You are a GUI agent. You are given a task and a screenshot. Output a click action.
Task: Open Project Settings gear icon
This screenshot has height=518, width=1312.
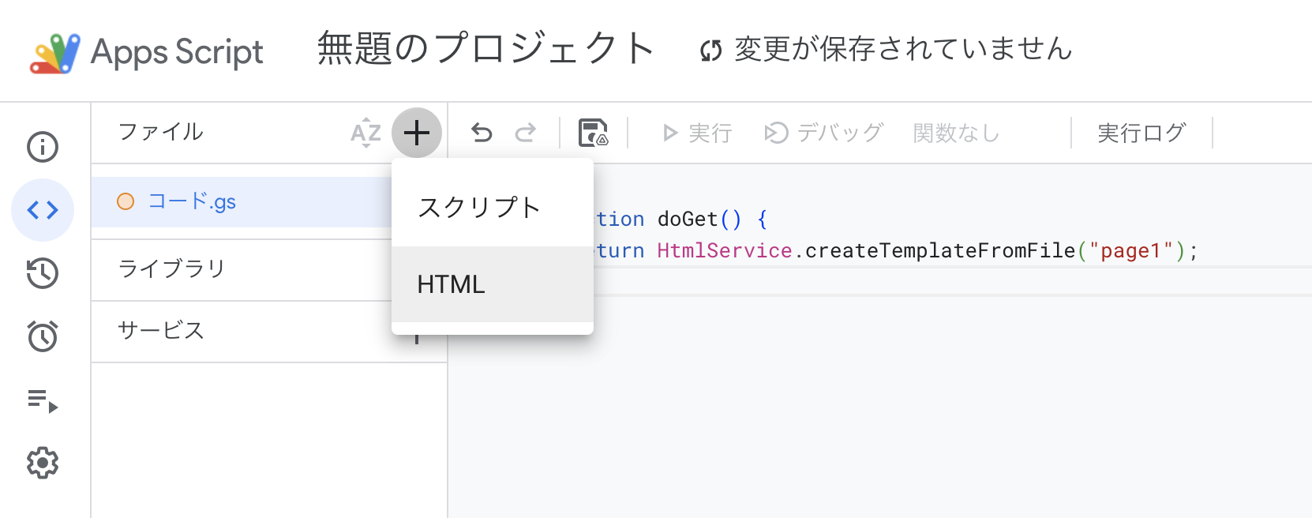pos(43,464)
